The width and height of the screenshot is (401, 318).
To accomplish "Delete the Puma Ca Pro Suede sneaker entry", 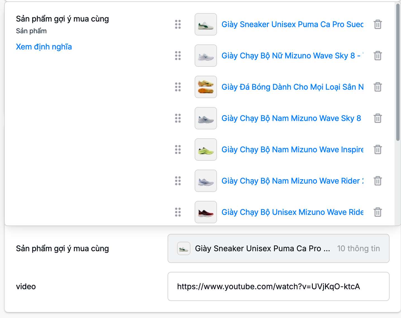I will tap(378, 24).
